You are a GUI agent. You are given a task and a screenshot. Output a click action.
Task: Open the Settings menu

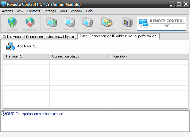[50, 11]
